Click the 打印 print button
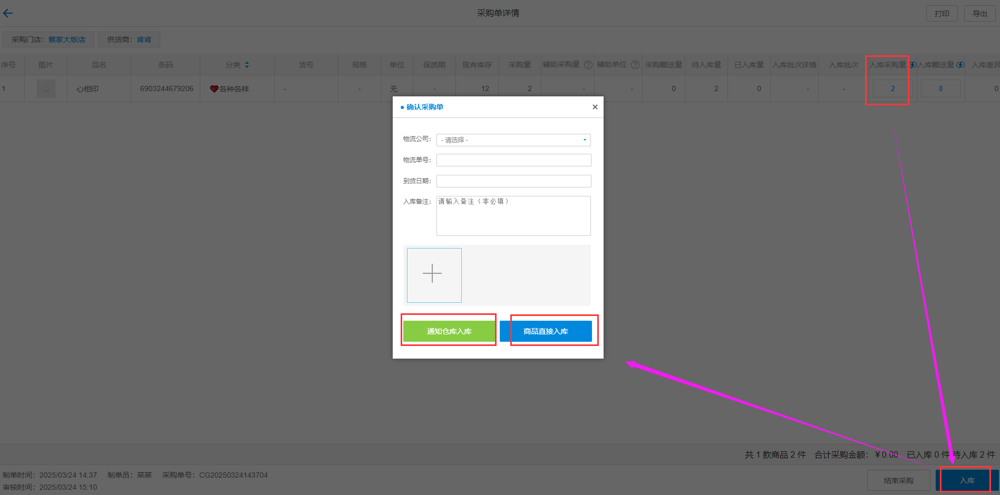The width and height of the screenshot is (1000, 495). coord(941,14)
